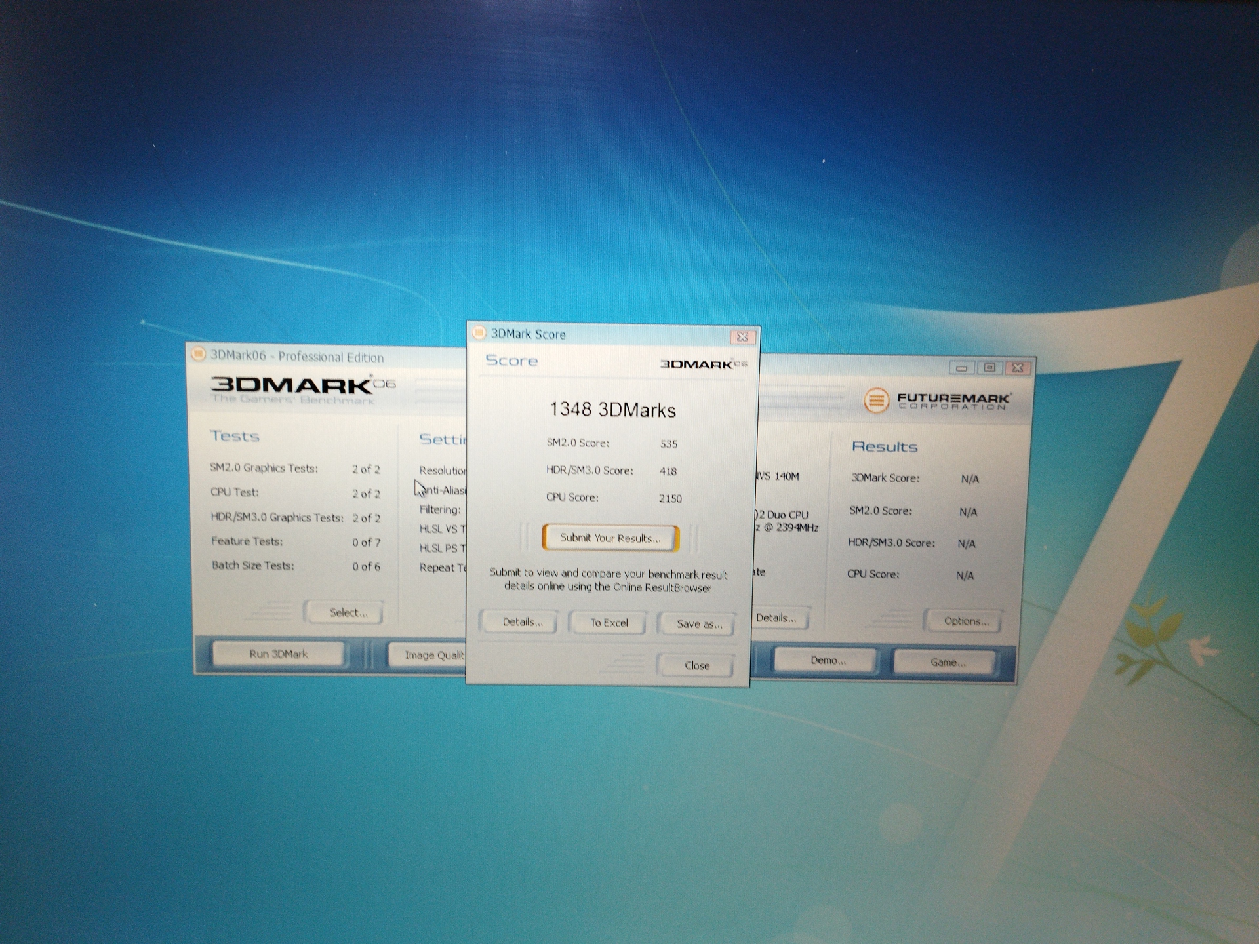Click the 'CPU Score:' label in dialog
The height and width of the screenshot is (944, 1259).
[x=572, y=497]
